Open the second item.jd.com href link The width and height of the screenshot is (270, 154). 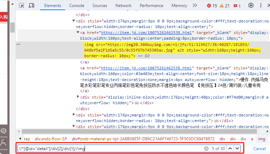pyautogui.click(x=146, y=68)
